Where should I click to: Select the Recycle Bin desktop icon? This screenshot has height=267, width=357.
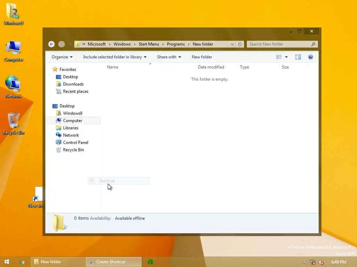(14, 124)
